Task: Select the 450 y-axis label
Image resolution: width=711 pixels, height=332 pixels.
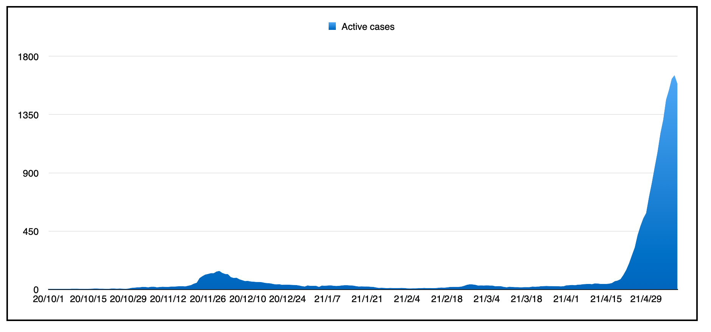Action: click(x=31, y=231)
